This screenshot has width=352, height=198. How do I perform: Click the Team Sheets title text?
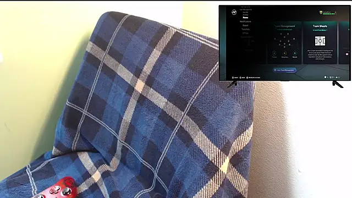coord(320,26)
